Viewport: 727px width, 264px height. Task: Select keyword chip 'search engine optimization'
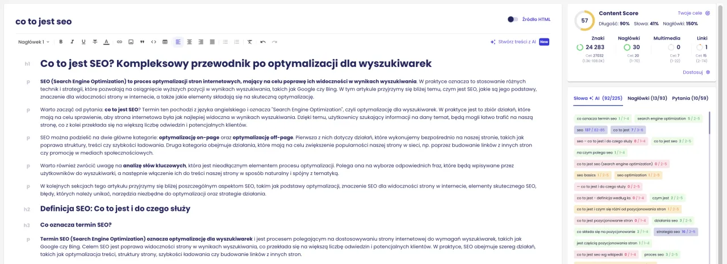(x=668, y=119)
